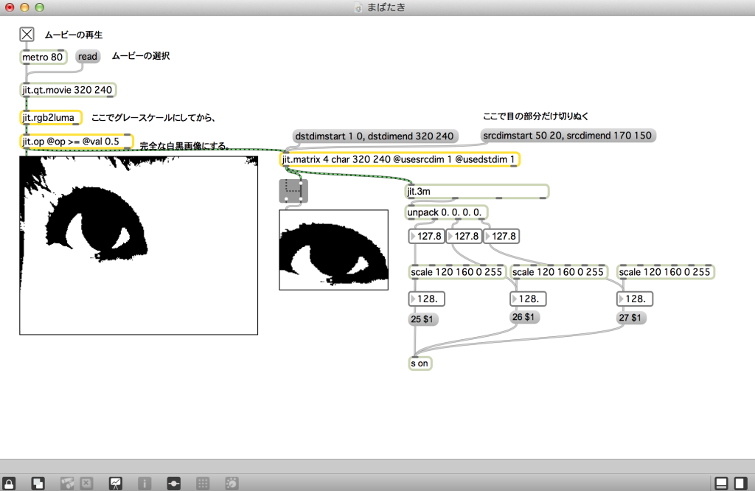Click the grid matrix icon in the toolbar
The height and width of the screenshot is (491, 755).
[x=203, y=482]
